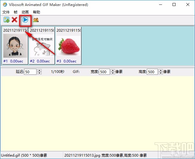Increase the 延迟 delay value

(40, 70)
